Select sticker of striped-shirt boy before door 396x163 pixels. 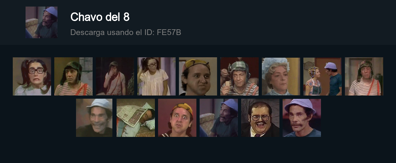364,76
